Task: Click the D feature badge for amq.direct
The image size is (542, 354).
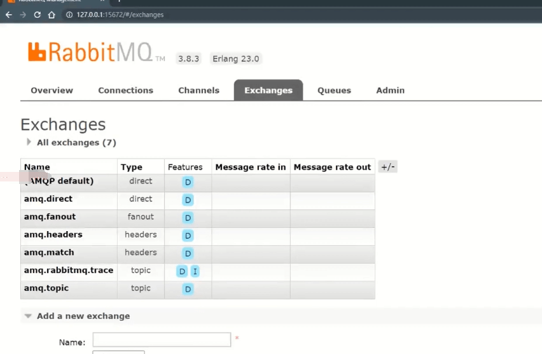Action: 188,200
